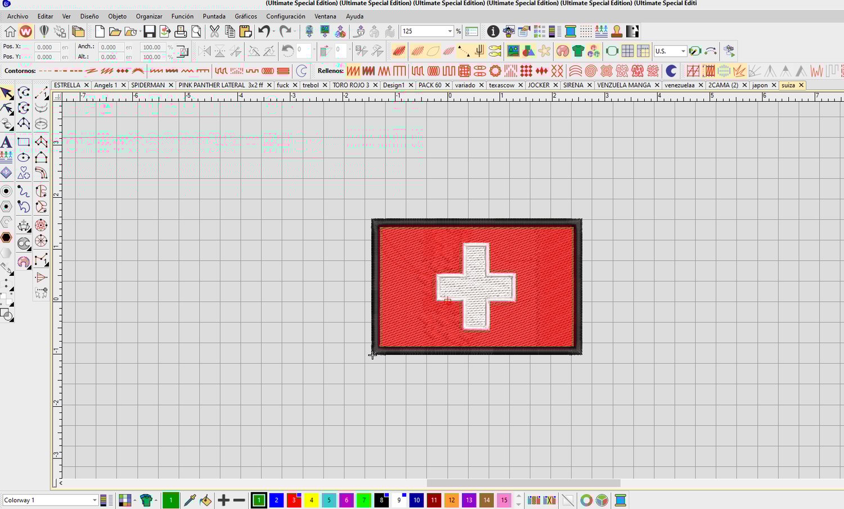Open print preview magnifier icon
844x509 pixels.
click(196, 31)
